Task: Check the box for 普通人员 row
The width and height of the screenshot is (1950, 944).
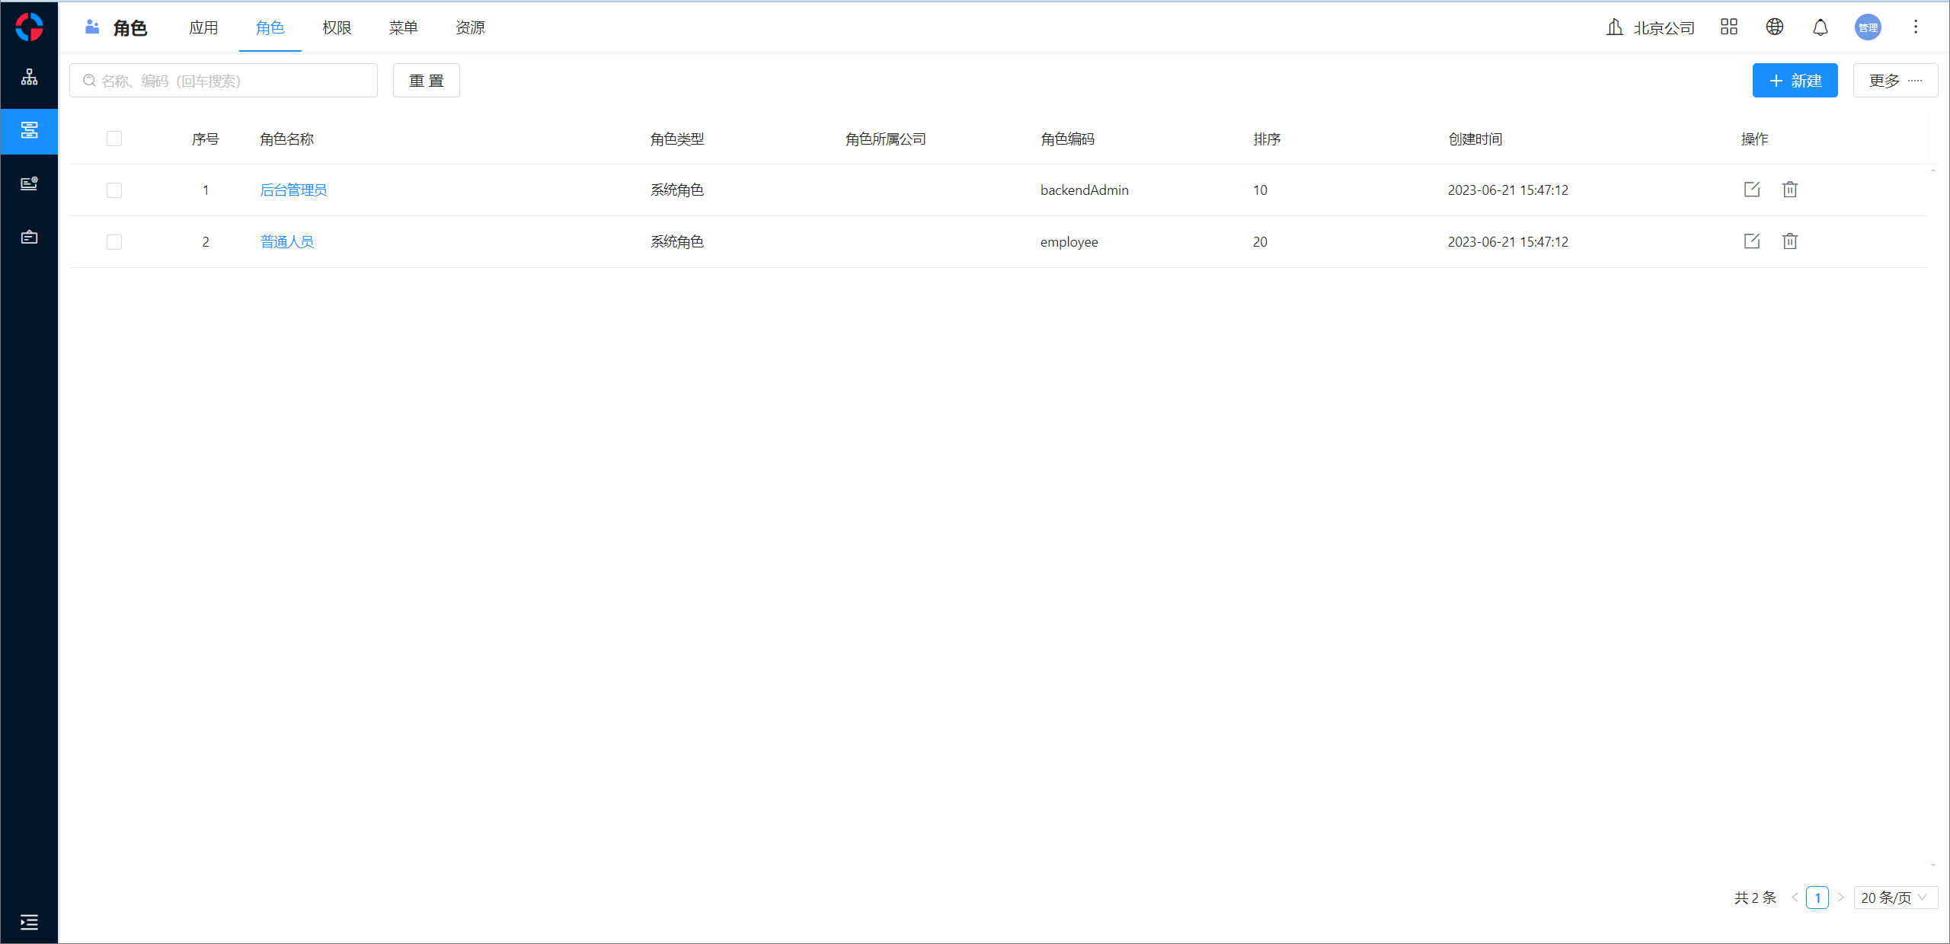Action: (x=114, y=242)
